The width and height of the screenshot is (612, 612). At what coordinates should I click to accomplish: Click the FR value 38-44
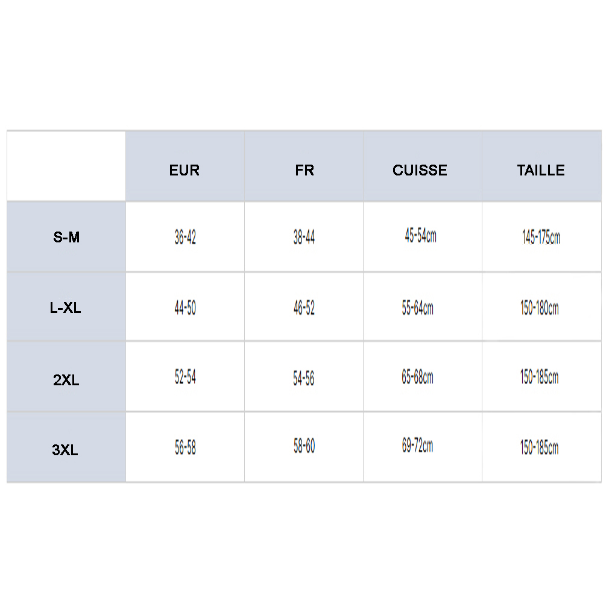[304, 238]
